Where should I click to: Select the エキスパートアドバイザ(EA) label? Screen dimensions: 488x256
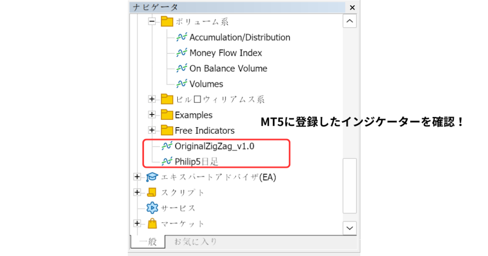point(218,177)
